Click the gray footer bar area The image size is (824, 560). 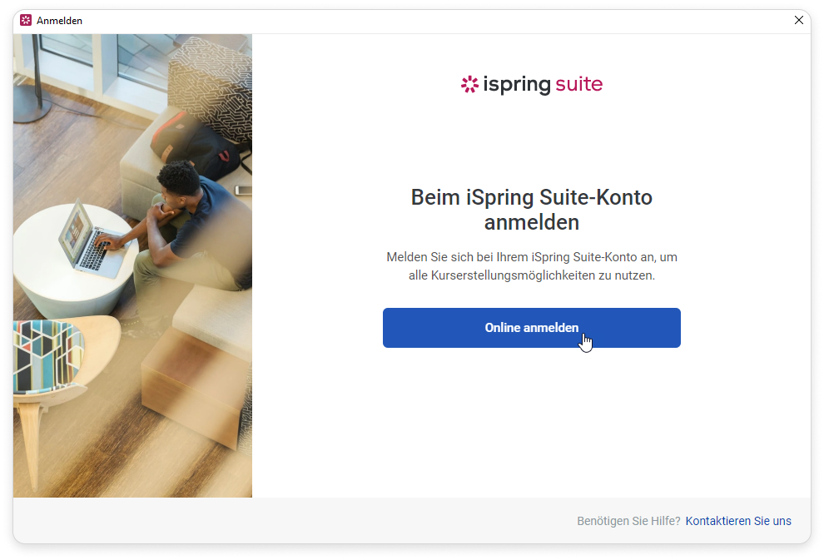coord(412,520)
